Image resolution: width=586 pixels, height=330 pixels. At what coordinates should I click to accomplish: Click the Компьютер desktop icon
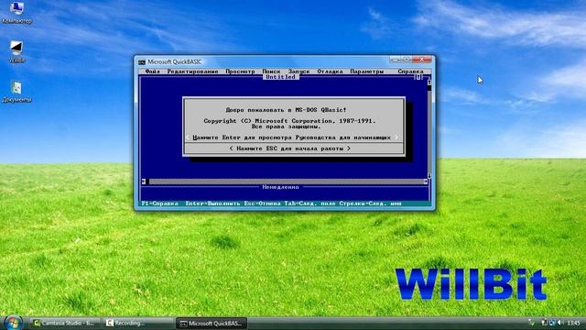point(16,13)
